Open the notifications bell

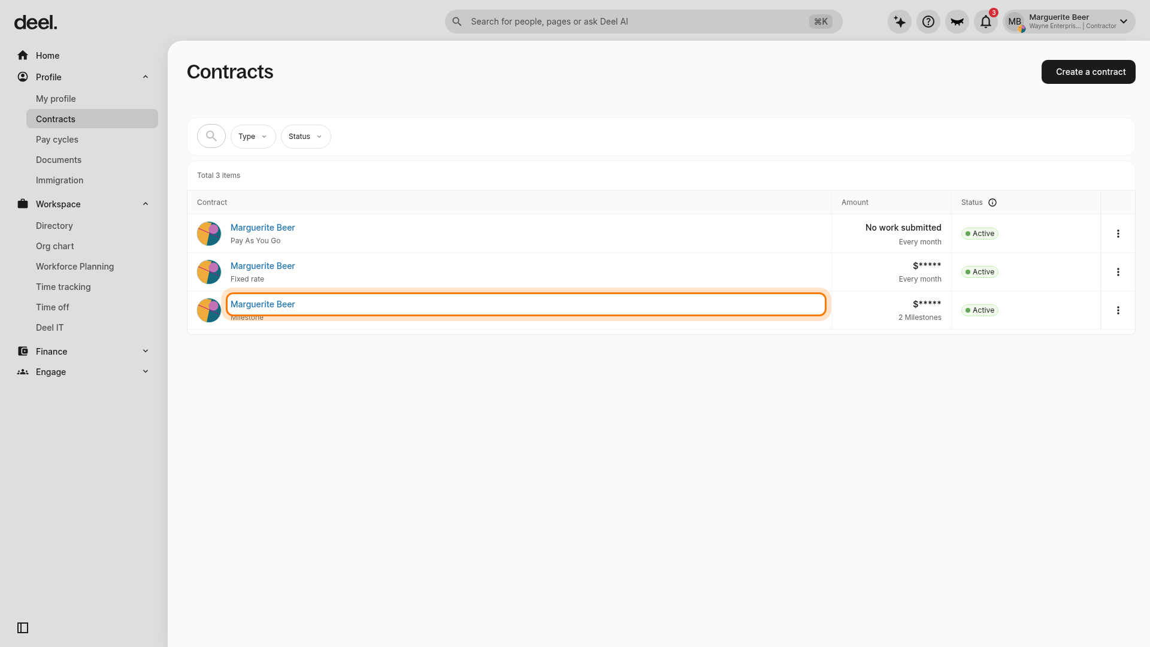(986, 22)
